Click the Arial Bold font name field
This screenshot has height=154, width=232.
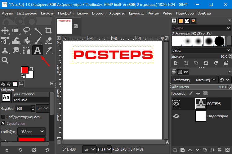(31, 100)
